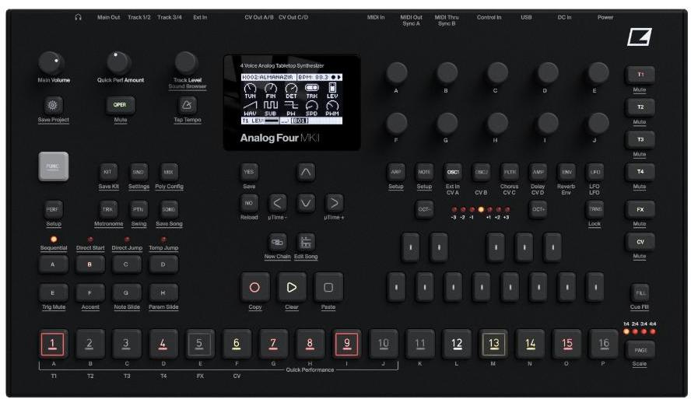Click the TRNS lock button
Screen dimensions: 691x399
coord(595,210)
